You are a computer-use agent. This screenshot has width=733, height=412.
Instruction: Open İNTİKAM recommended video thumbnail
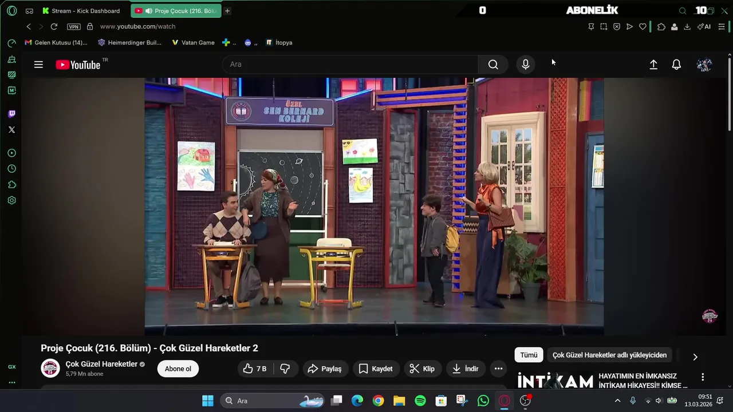pos(555,381)
